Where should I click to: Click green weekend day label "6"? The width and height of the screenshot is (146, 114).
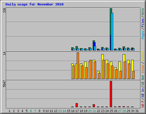pyautogui.click(x=31, y=111)
